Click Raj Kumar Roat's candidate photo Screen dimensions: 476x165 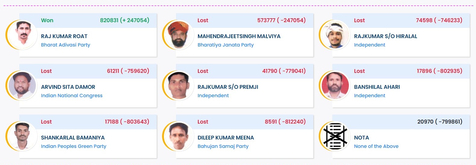point(22,34)
